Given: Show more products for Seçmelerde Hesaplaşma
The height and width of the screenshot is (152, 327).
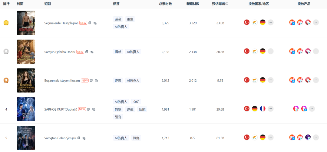Looking at the screenshot, I should (x=316, y=22).
